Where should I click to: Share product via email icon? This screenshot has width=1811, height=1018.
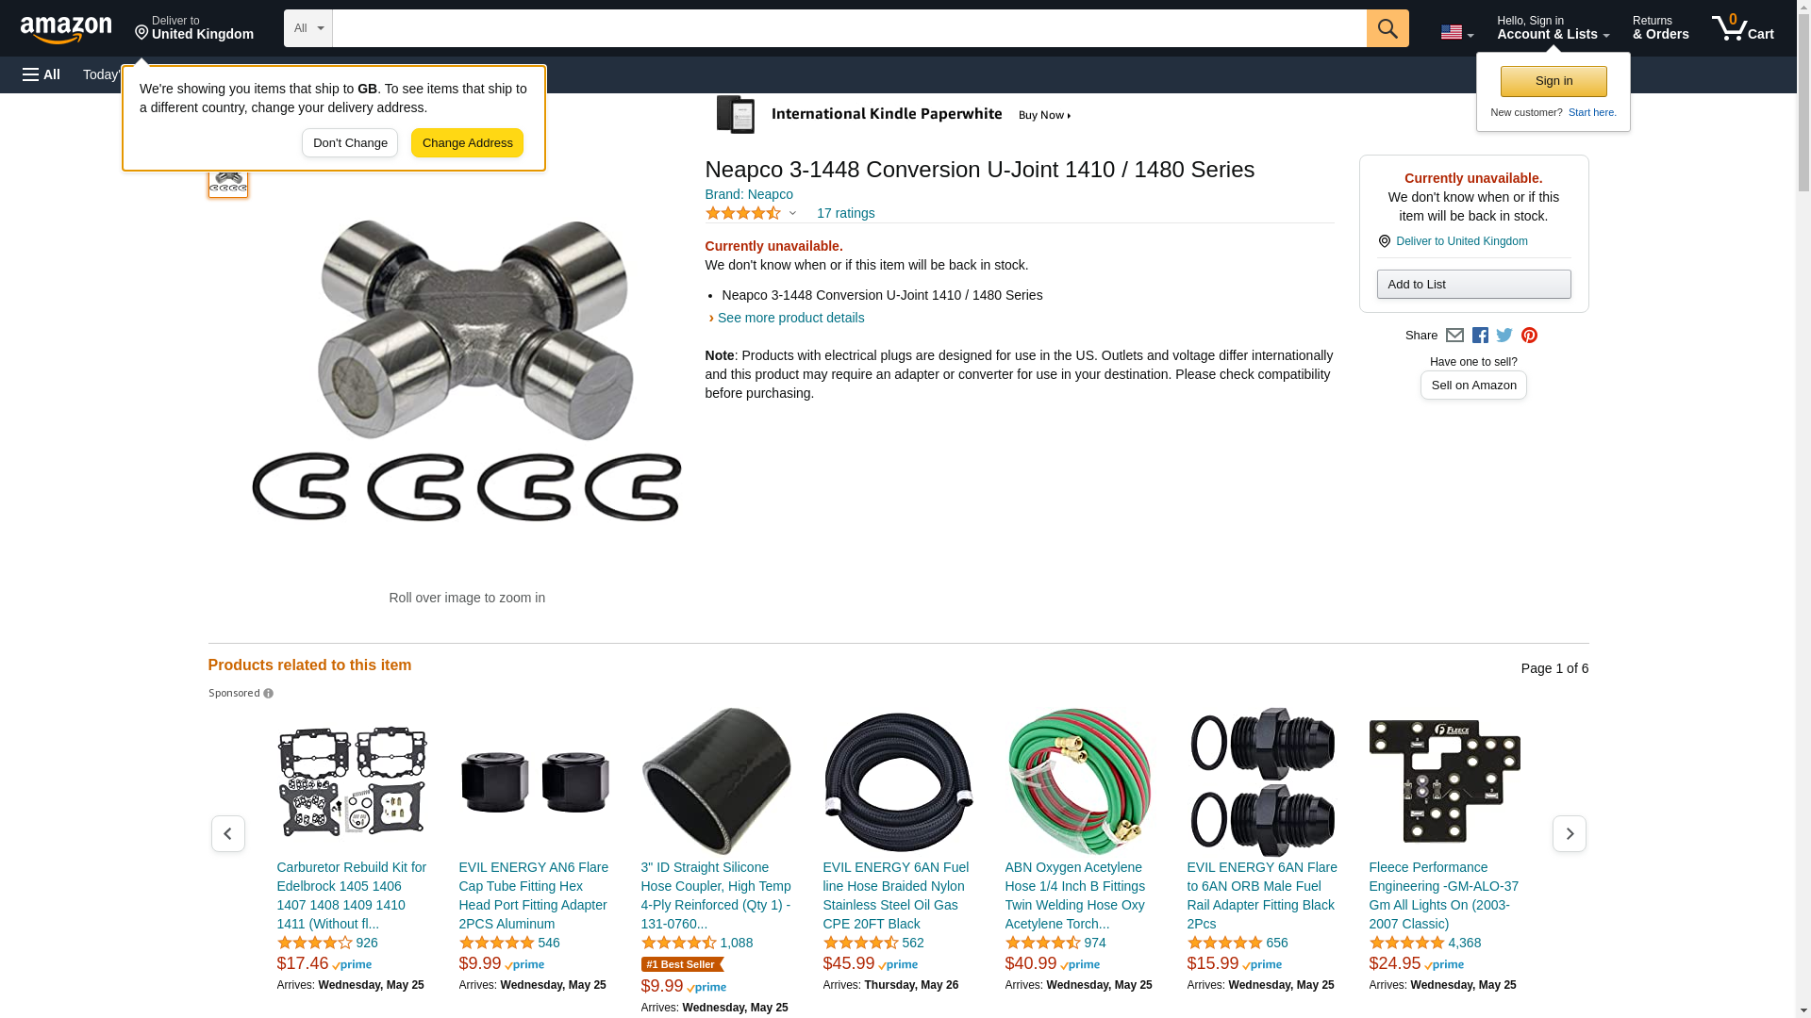click(1454, 336)
